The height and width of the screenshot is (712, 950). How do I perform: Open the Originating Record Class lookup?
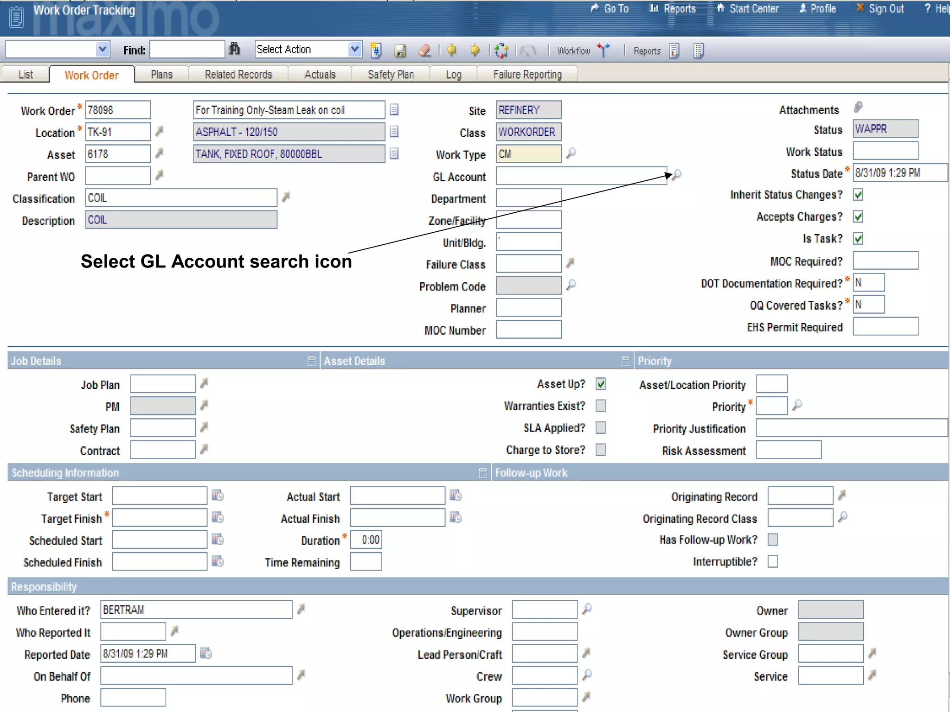click(843, 516)
